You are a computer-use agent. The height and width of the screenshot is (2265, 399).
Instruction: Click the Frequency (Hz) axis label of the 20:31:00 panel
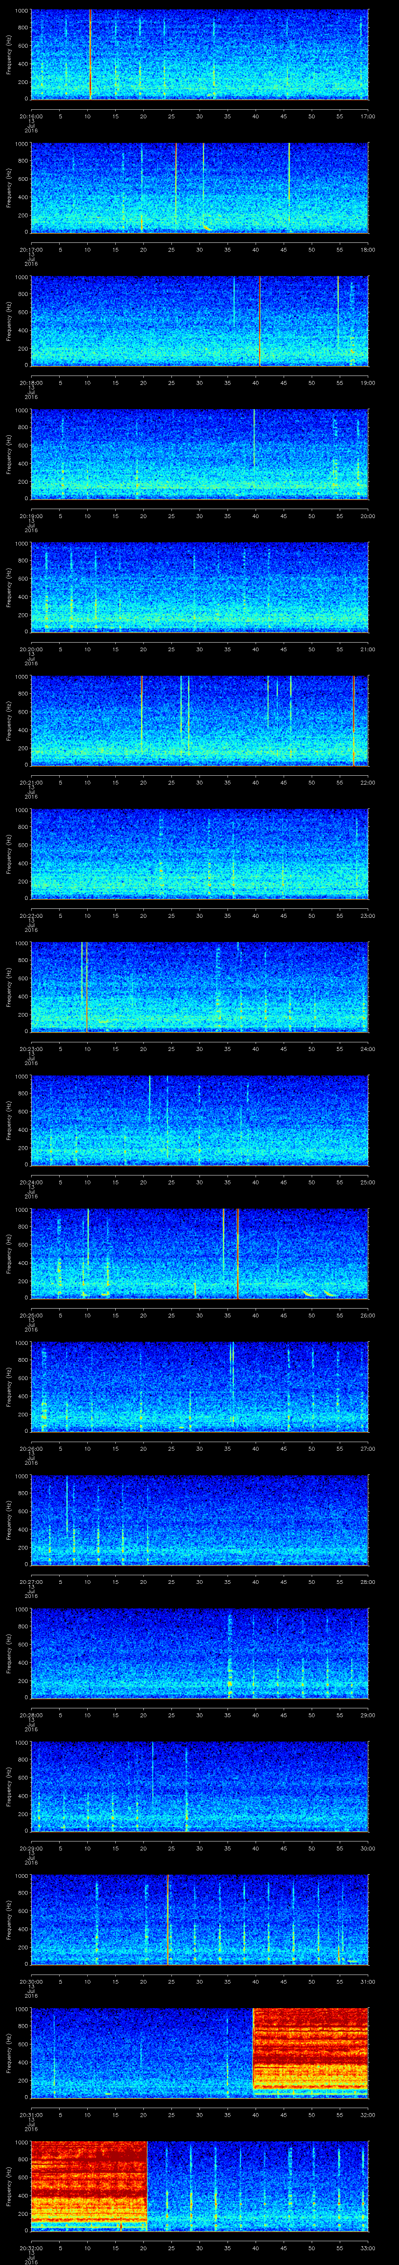[9, 2053]
